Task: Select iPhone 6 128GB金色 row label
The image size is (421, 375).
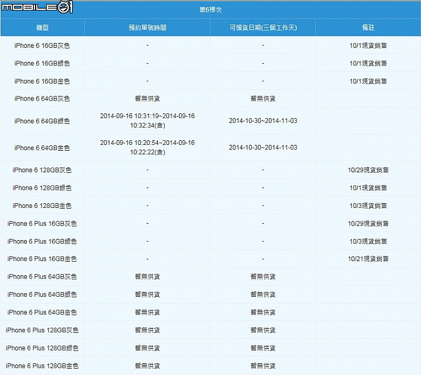Action: 42,206
